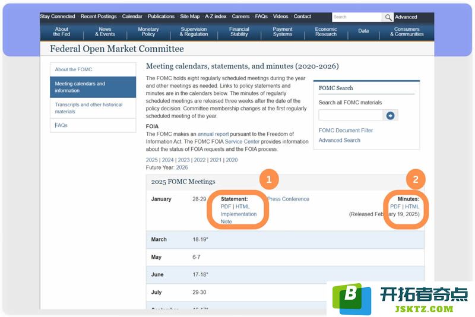Open Economic Research menu
The image size is (475, 317).
325,31
